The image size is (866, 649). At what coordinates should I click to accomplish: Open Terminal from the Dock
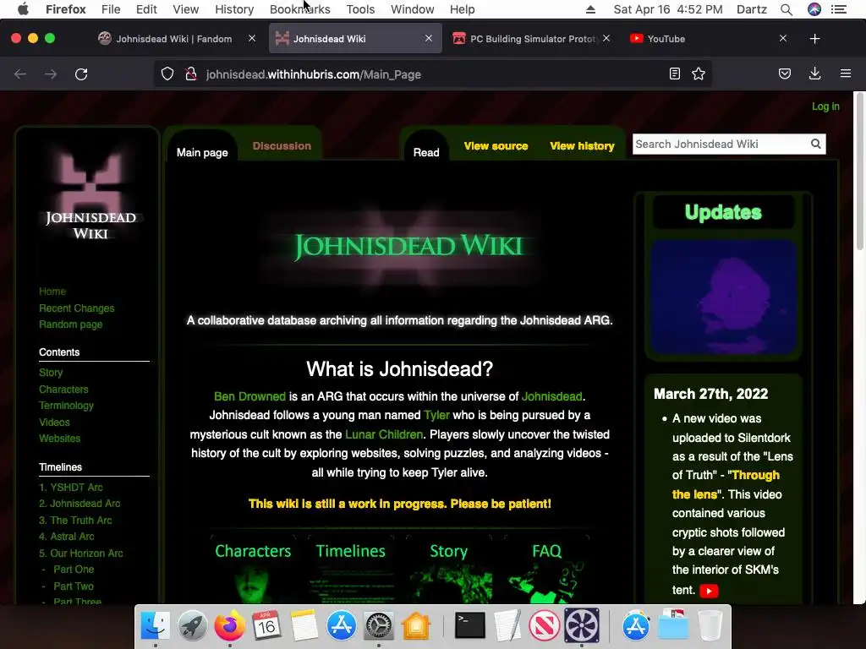(x=470, y=626)
